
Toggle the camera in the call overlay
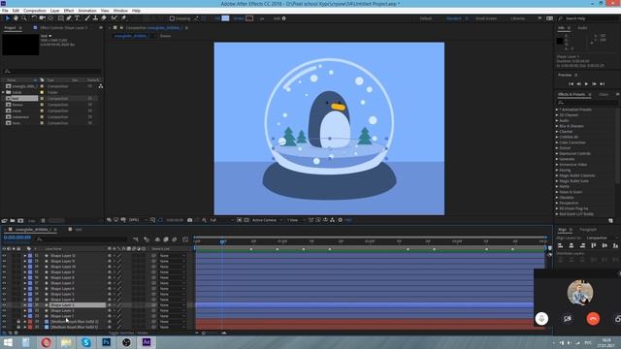pyautogui.click(x=567, y=319)
